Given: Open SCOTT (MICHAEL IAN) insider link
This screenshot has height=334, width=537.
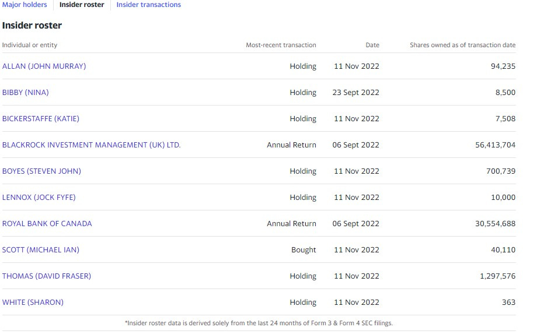Looking at the screenshot, I should coord(41,250).
